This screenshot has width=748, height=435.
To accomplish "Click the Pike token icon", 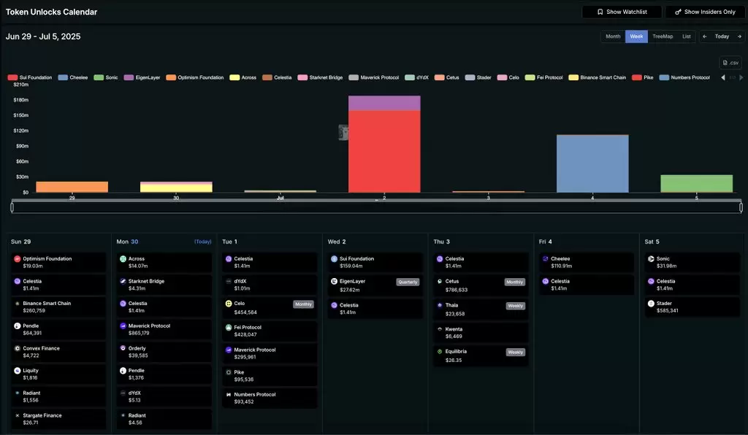I will (229, 372).
